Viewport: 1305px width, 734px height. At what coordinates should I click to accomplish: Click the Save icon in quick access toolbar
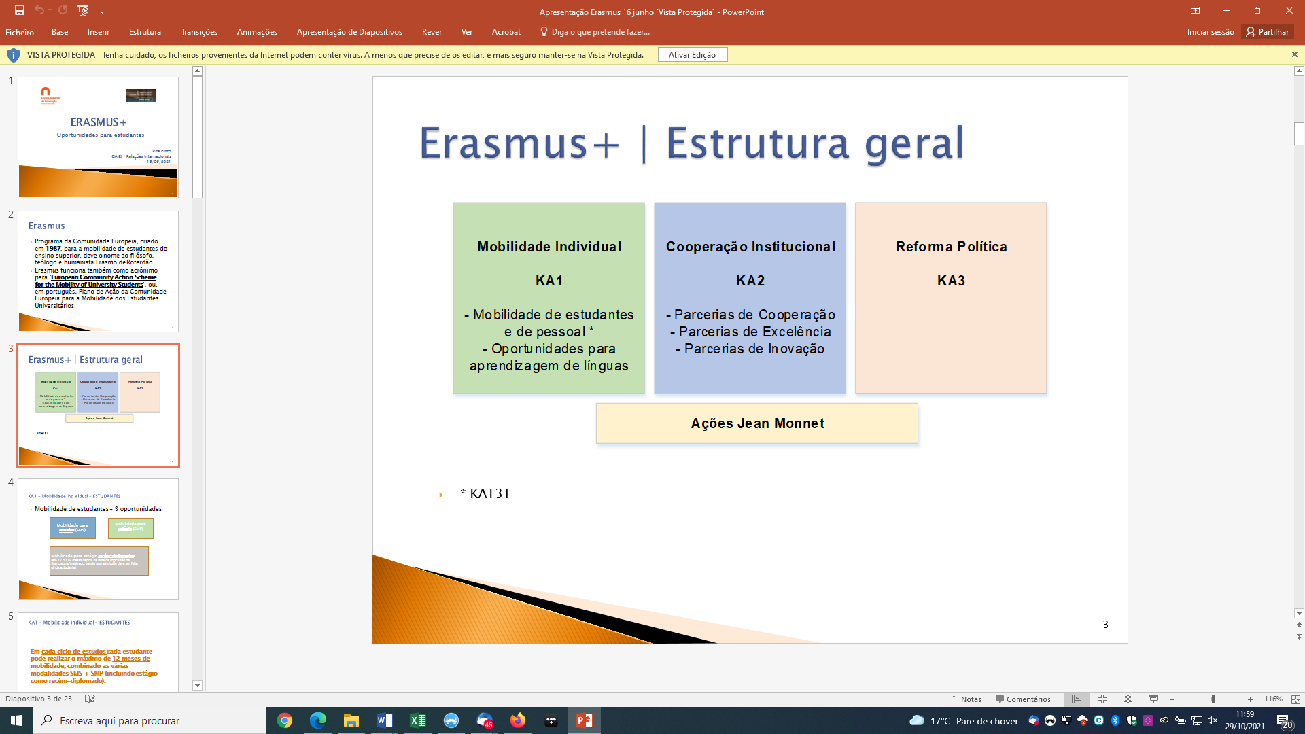point(20,10)
